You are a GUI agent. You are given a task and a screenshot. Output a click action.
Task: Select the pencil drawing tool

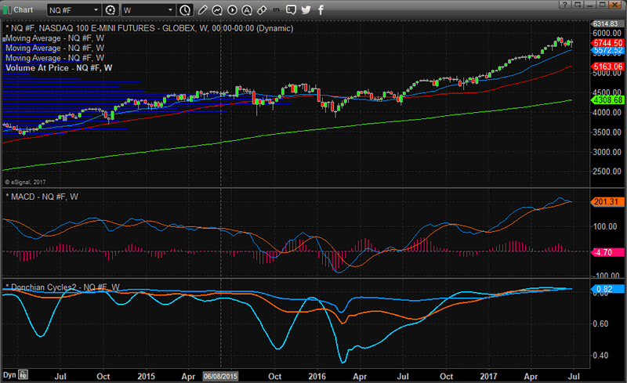click(x=203, y=10)
